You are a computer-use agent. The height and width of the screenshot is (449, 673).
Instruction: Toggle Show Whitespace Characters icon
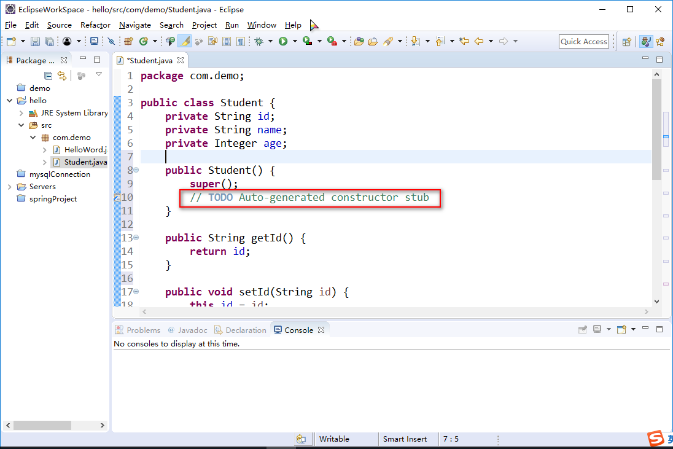click(x=241, y=41)
